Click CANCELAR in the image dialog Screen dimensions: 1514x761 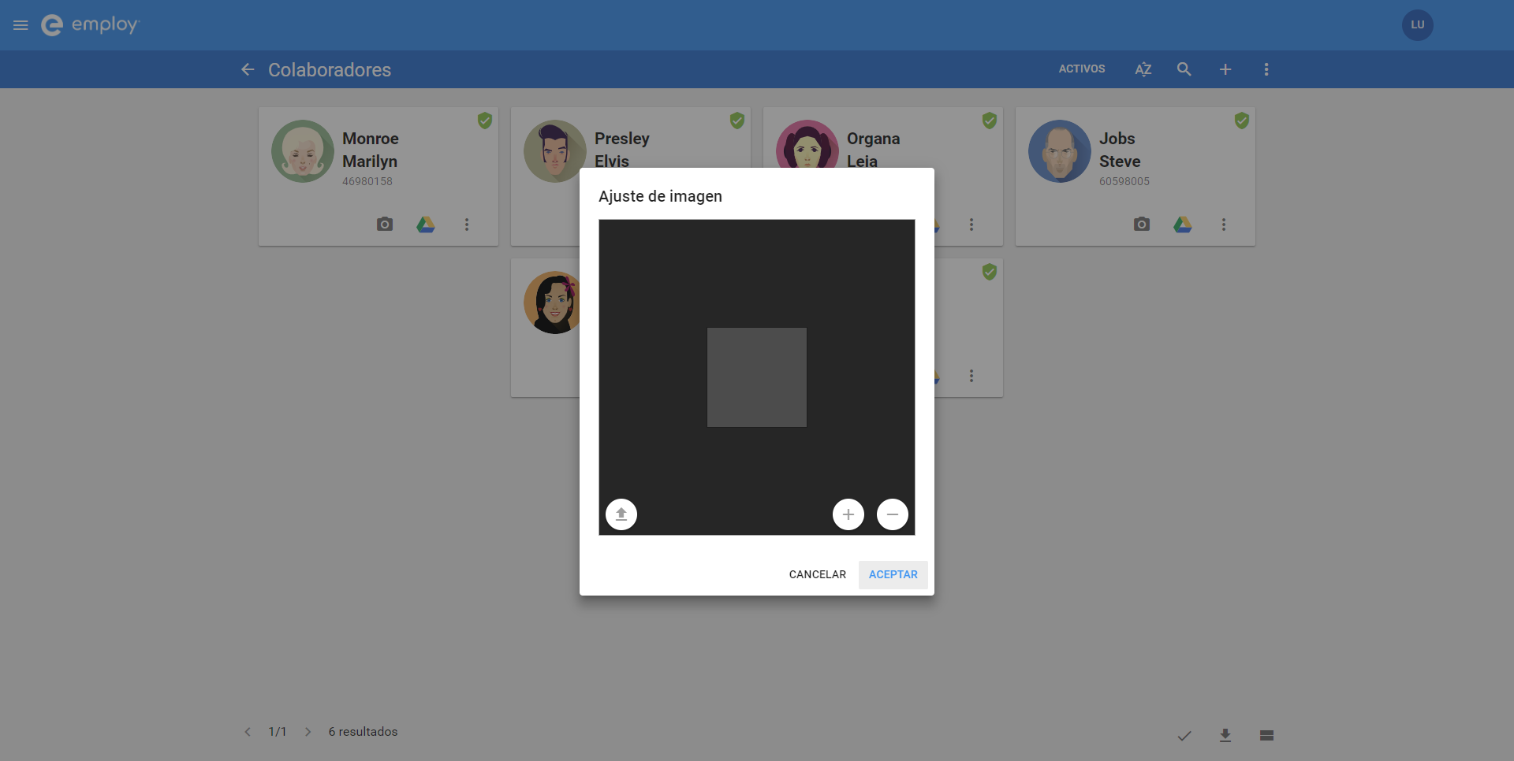(818, 574)
